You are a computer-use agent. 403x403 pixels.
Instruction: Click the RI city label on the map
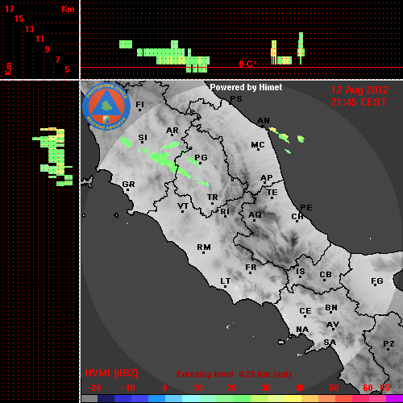[x=225, y=212]
